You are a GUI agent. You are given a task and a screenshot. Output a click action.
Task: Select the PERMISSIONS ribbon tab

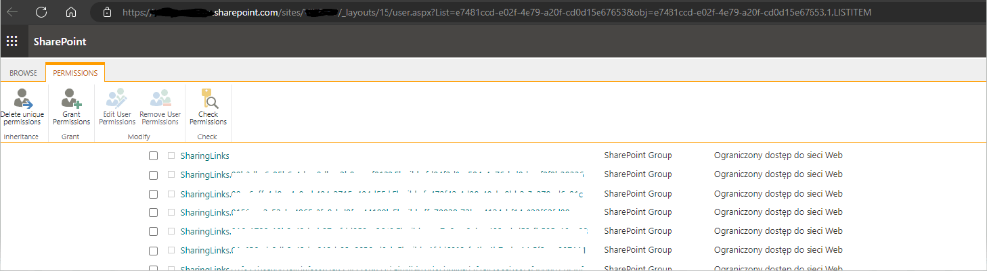pos(75,73)
